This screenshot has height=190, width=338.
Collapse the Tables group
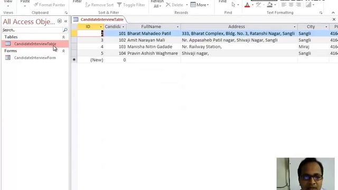[63, 37]
